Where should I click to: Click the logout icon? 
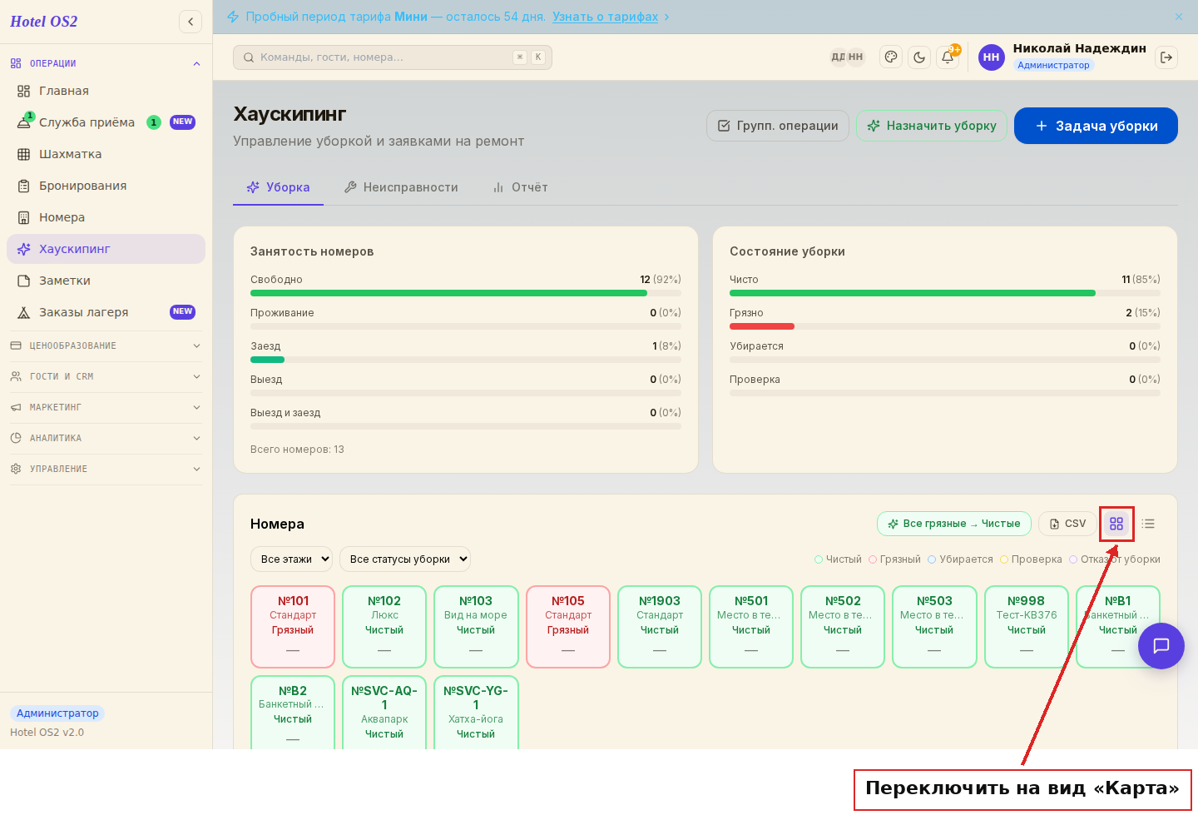pos(1166,57)
